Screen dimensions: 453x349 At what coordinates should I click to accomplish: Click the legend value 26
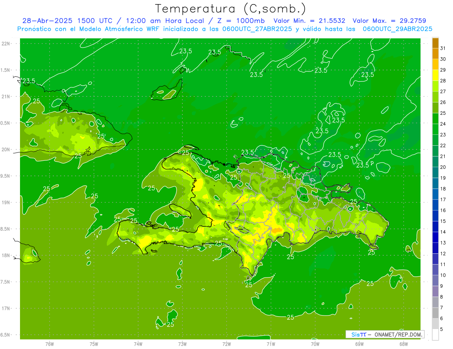click(443, 102)
